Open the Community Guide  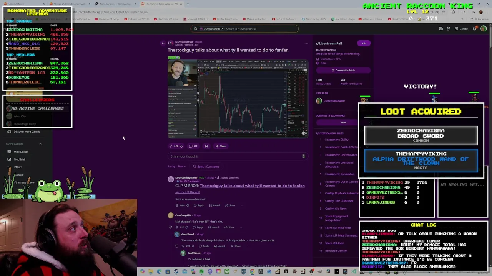coord(343,70)
